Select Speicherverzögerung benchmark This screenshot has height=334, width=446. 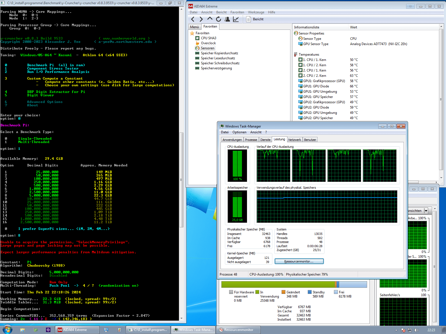pos(214,68)
